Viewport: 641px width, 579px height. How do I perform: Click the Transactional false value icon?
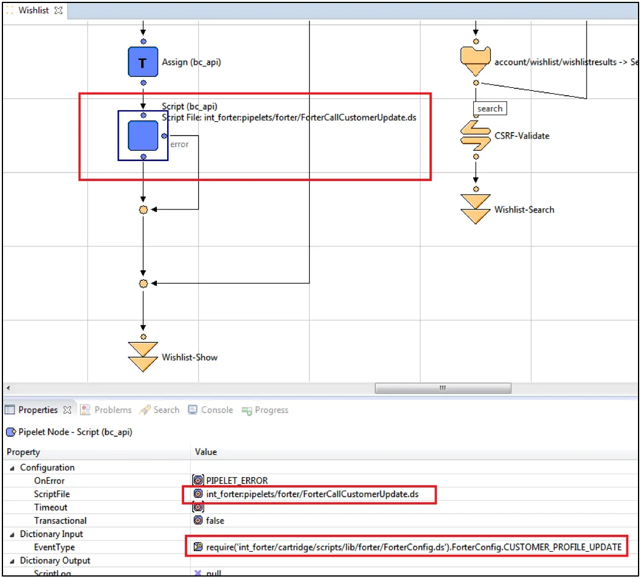pos(198,520)
